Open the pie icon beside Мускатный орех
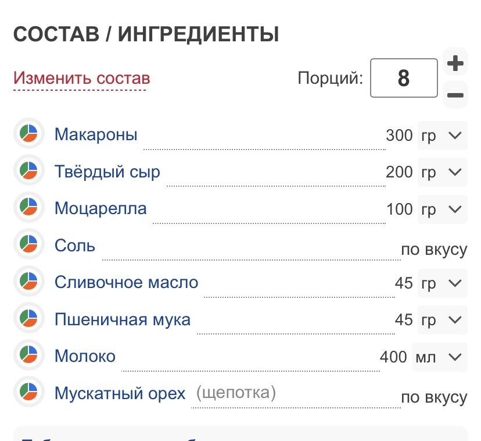This screenshot has height=441, width=481. click(x=29, y=392)
